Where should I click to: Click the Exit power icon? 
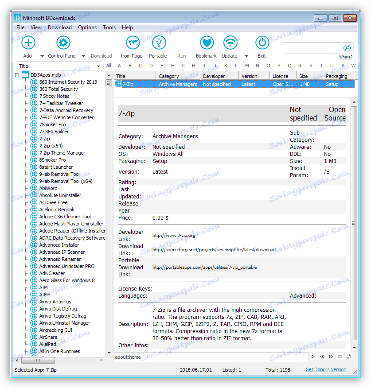262,43
